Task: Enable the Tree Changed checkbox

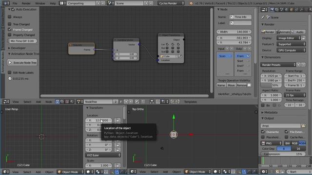Action: coord(10,24)
